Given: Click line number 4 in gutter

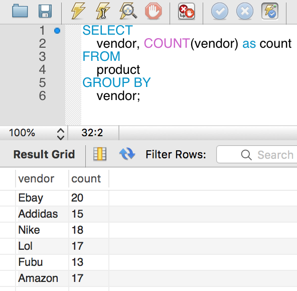Looking at the screenshot, I should pyautogui.click(x=42, y=70).
